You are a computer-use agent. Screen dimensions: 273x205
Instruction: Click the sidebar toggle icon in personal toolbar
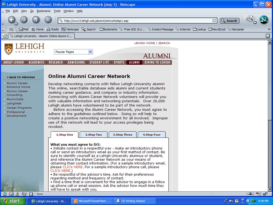click(11, 29)
